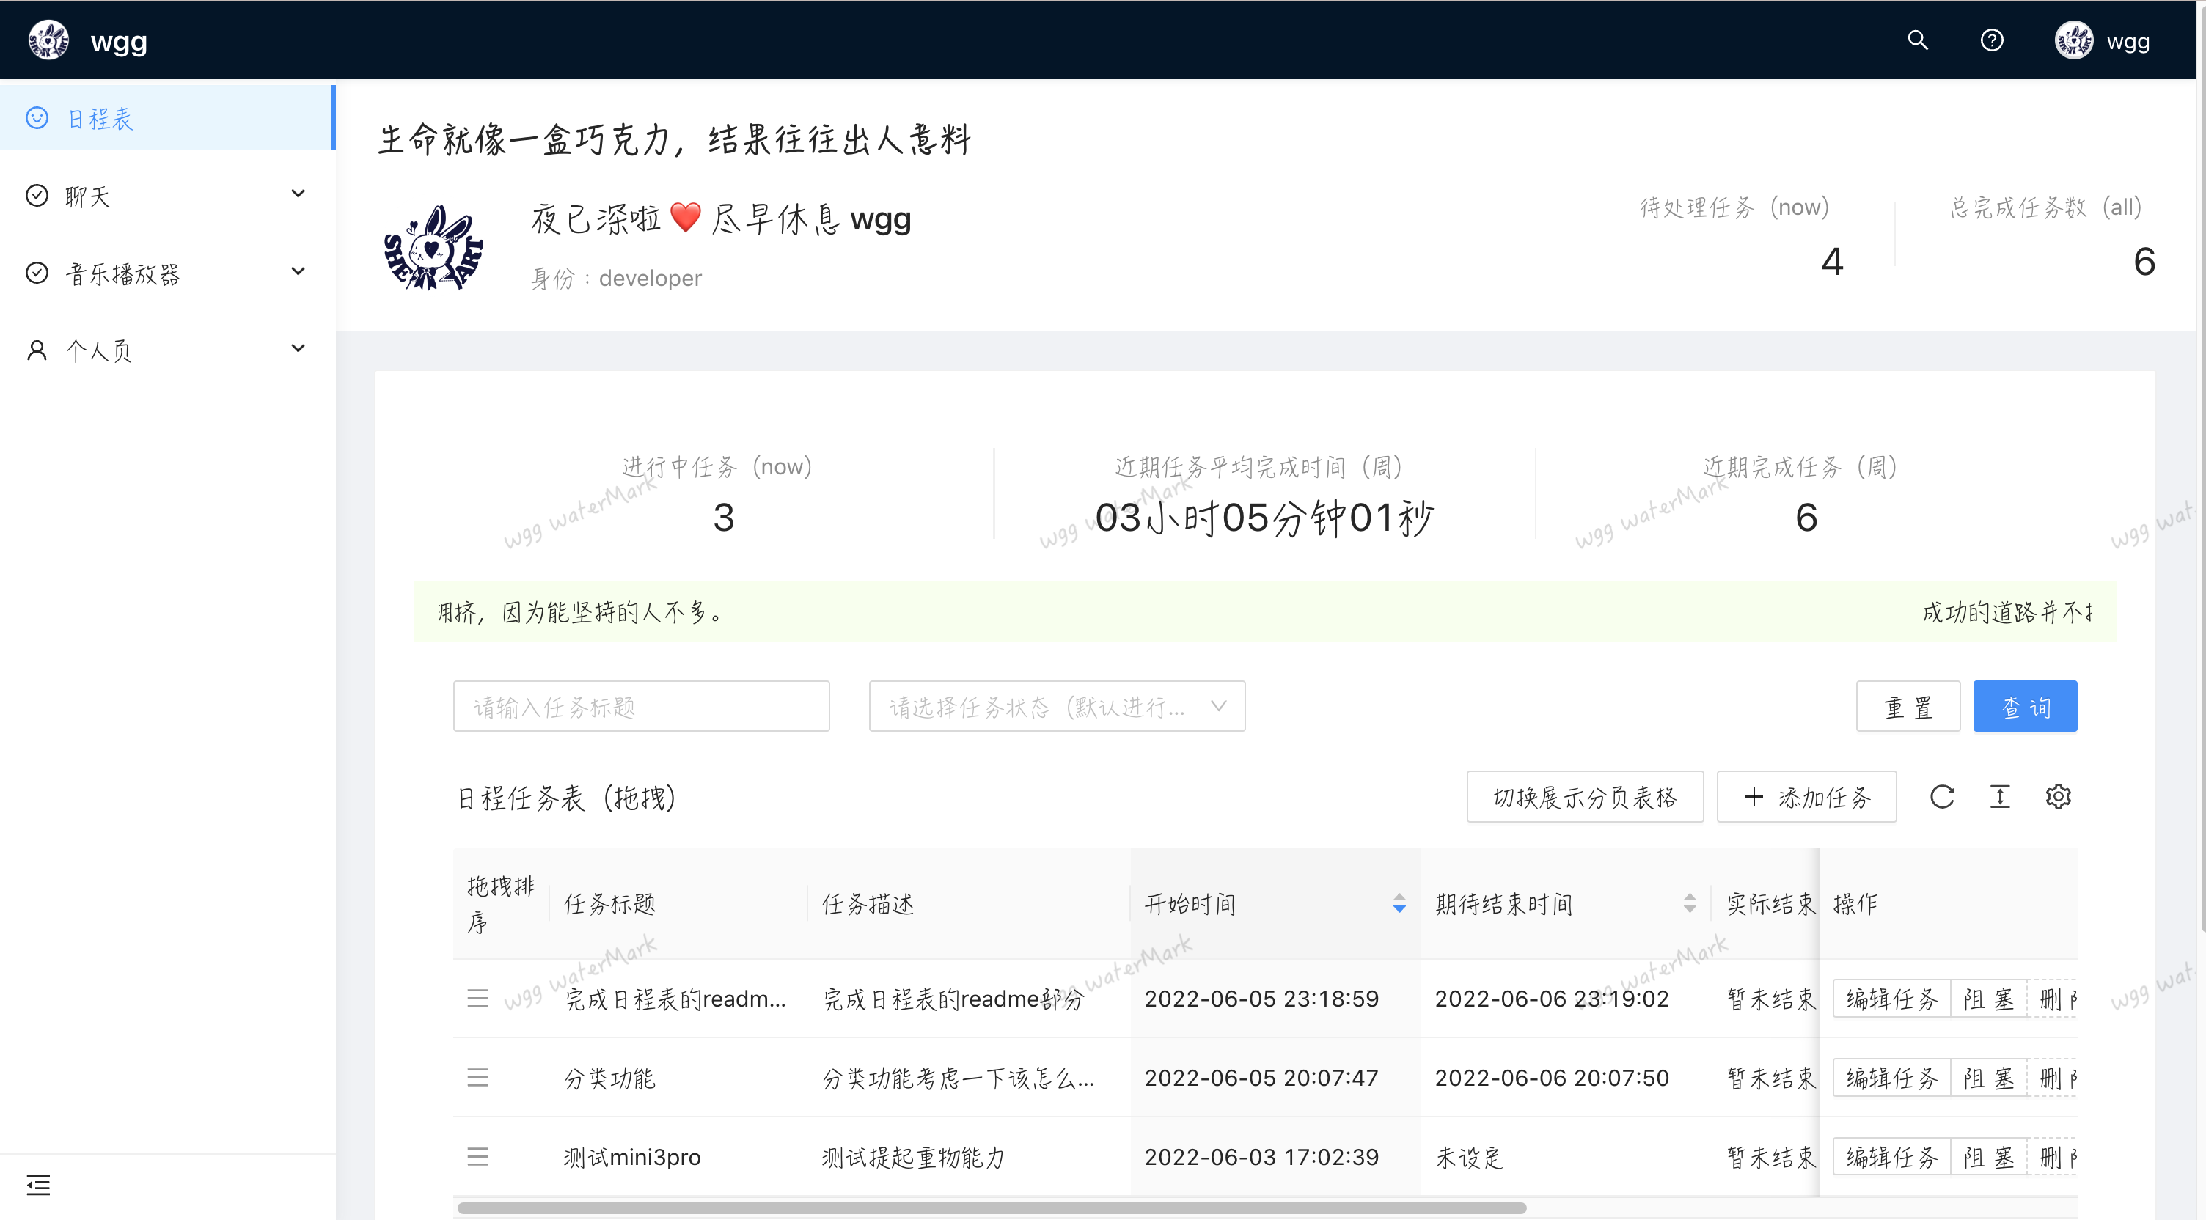Click the table horizontal scrollbar
The image size is (2206, 1220).
[x=992, y=1207]
